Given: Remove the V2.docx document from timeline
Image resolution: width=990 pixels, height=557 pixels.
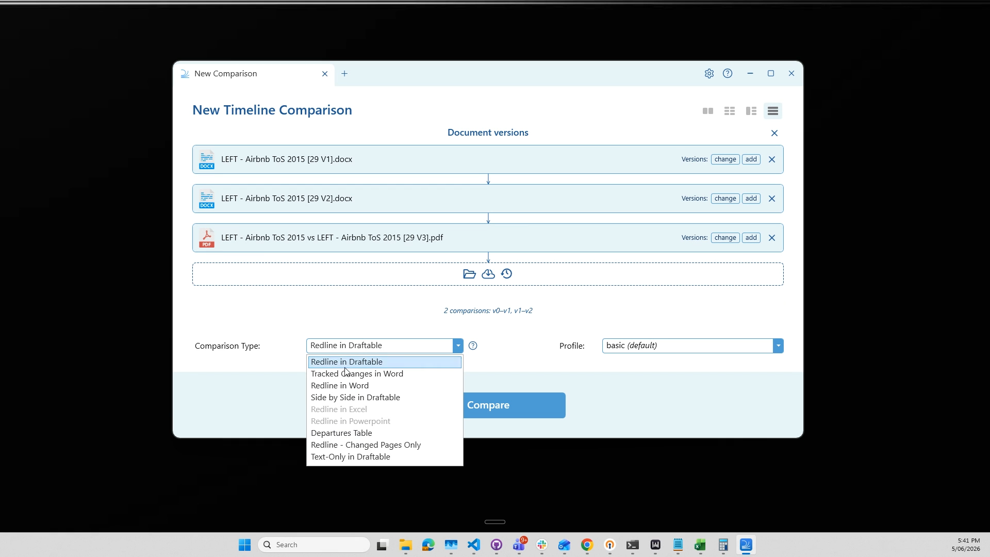Looking at the screenshot, I should (772, 199).
